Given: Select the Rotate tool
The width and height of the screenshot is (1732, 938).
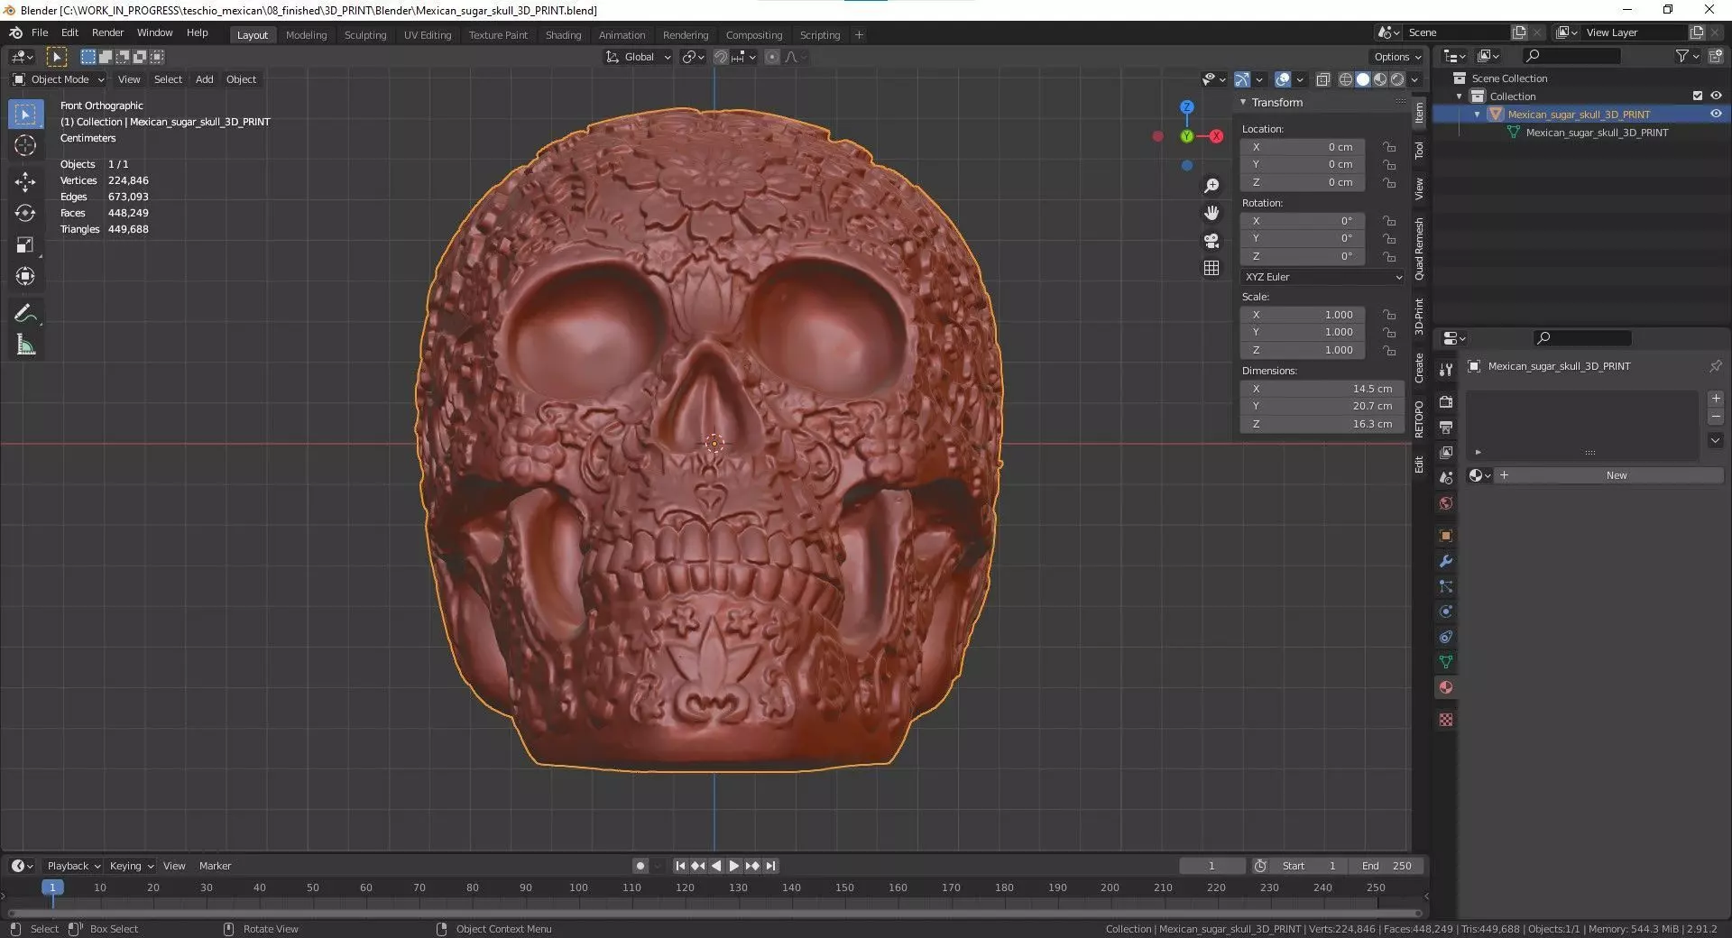Looking at the screenshot, I should [x=25, y=213].
